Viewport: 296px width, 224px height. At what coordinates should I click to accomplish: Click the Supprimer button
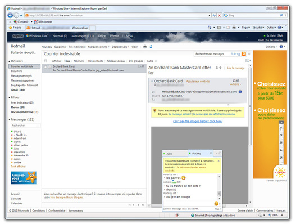[61, 47]
